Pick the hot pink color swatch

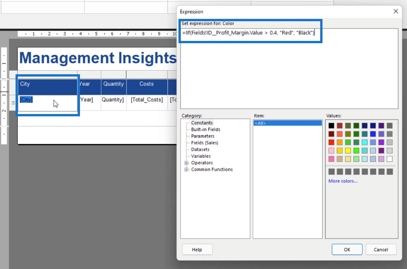click(331, 159)
